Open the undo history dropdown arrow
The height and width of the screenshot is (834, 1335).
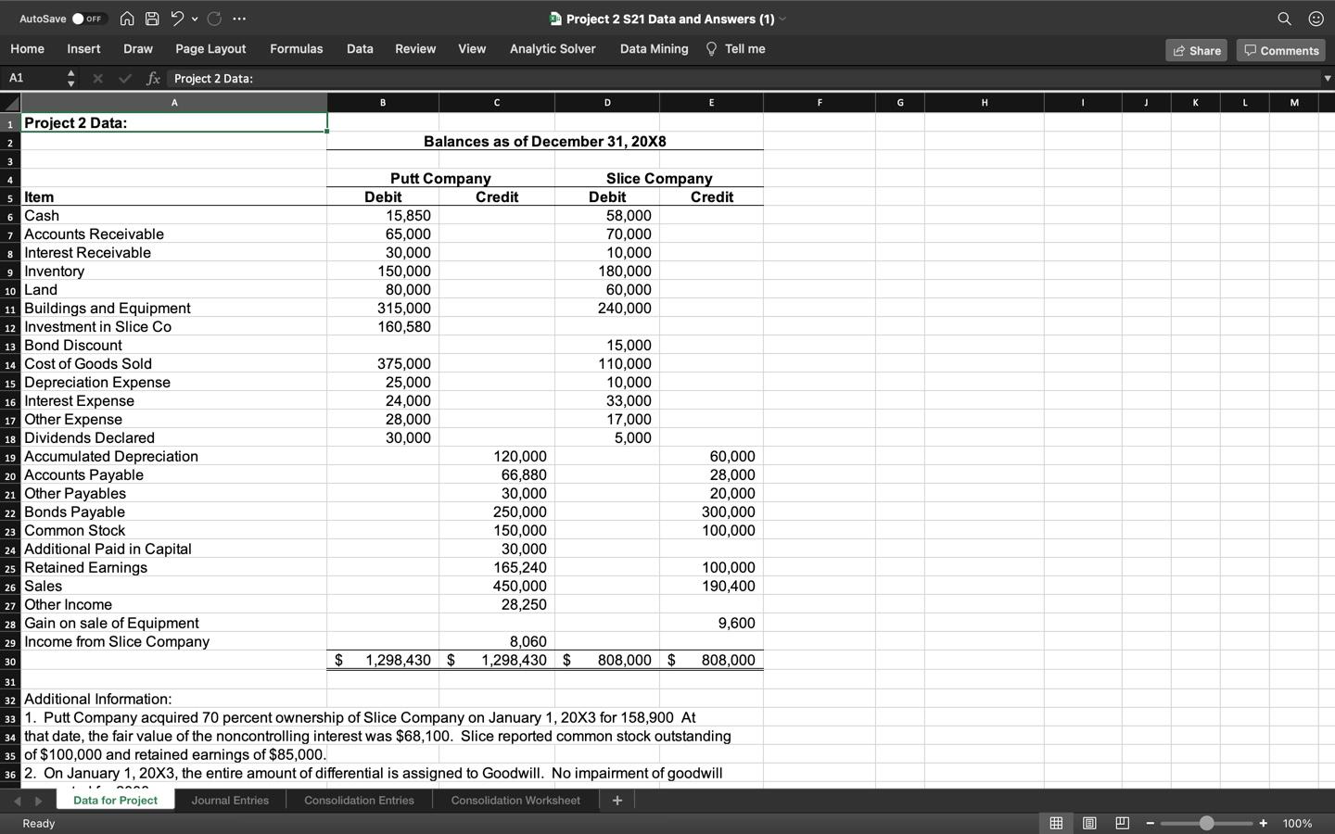point(195,19)
